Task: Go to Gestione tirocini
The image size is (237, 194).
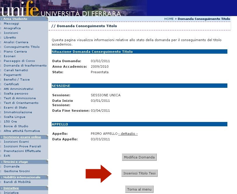Action: coord(17,171)
